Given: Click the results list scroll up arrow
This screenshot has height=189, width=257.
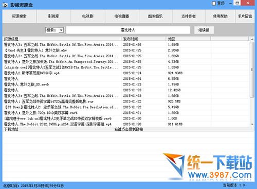Looking at the screenshot, I should (x=252, y=39).
